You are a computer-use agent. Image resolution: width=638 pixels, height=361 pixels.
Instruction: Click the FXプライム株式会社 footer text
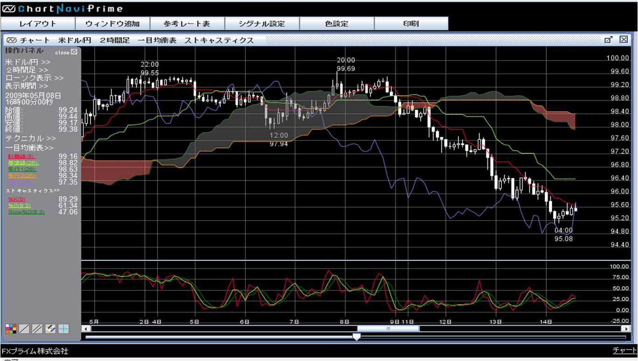[x=35, y=351]
